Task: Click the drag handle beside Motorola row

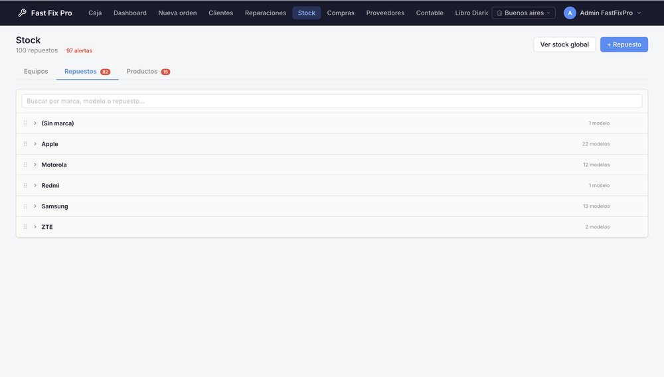Action: coord(25,165)
